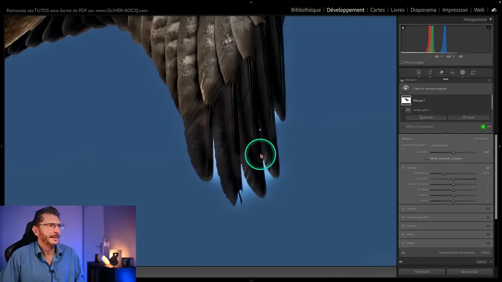Select the Masque 1 thumbnail

click(x=406, y=101)
